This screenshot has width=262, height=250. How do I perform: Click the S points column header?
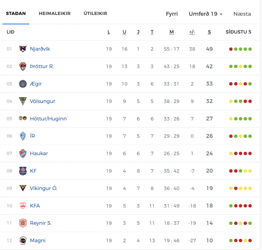point(209,32)
